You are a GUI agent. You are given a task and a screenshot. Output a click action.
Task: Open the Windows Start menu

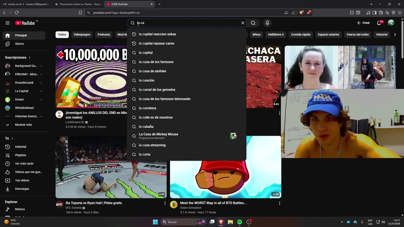pos(155,222)
